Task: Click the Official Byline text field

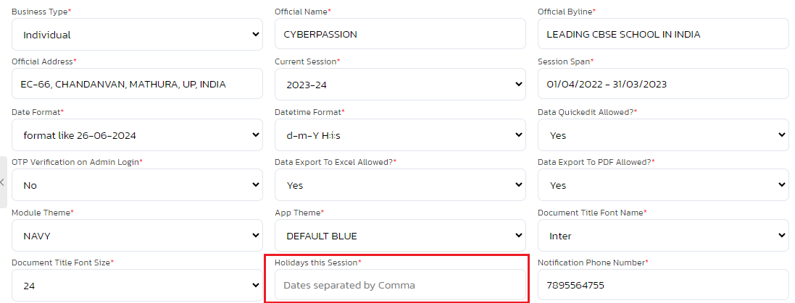Action: [663, 34]
